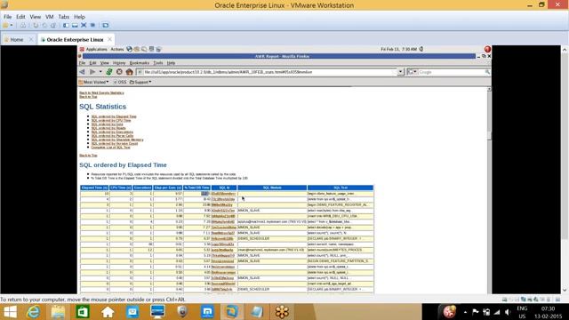Click the show library sidebar icon in VMware

(x=66, y=26)
